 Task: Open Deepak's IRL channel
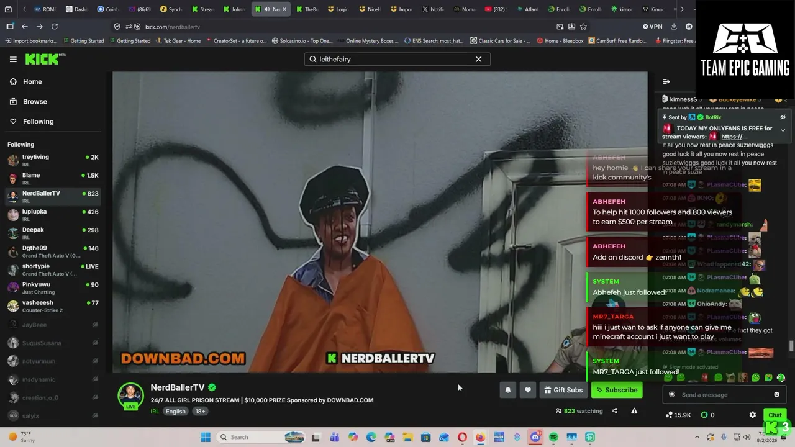pos(53,233)
